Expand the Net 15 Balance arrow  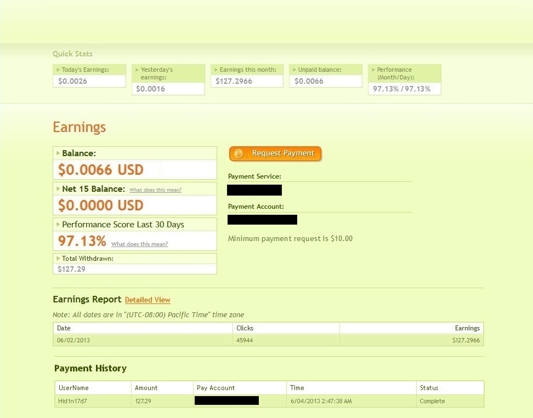pos(59,189)
